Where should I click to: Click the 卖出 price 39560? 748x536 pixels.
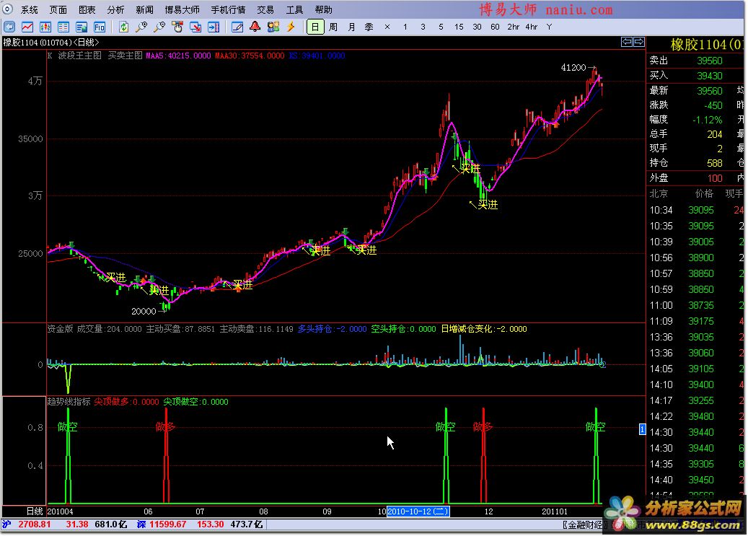coord(709,61)
